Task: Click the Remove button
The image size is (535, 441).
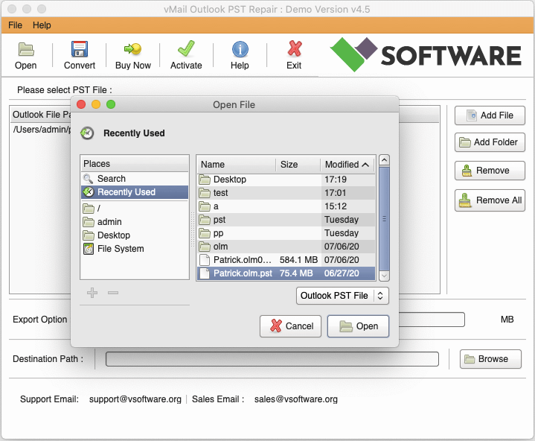Action: coord(490,171)
